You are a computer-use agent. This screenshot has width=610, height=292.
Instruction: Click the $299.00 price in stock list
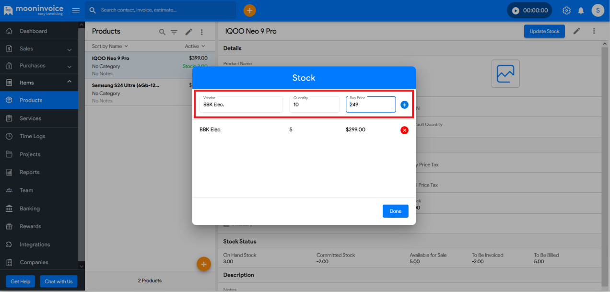click(x=355, y=129)
